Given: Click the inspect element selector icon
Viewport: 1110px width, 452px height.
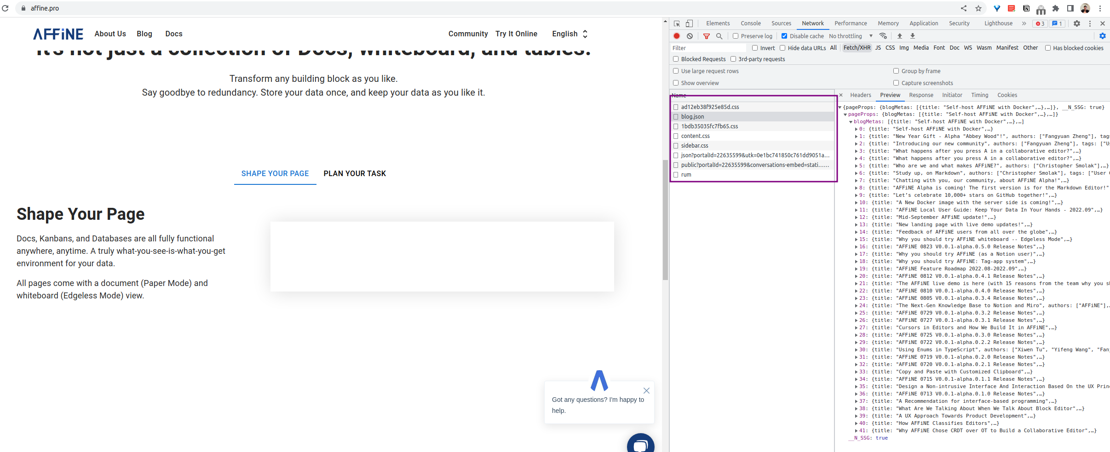Looking at the screenshot, I should coord(677,23).
